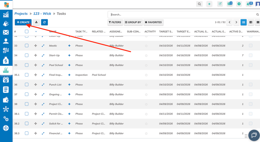Open the dashboard chart icon in sidebar
Viewport: 260px width, 142px height.
(6, 14)
